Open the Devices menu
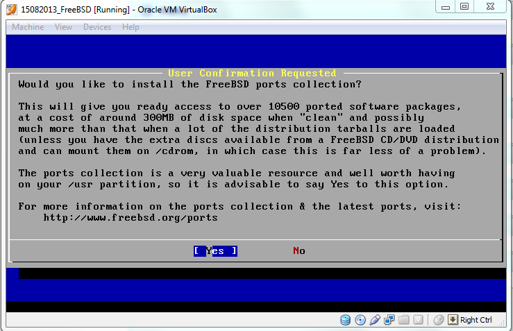The image size is (513, 331). [x=96, y=27]
